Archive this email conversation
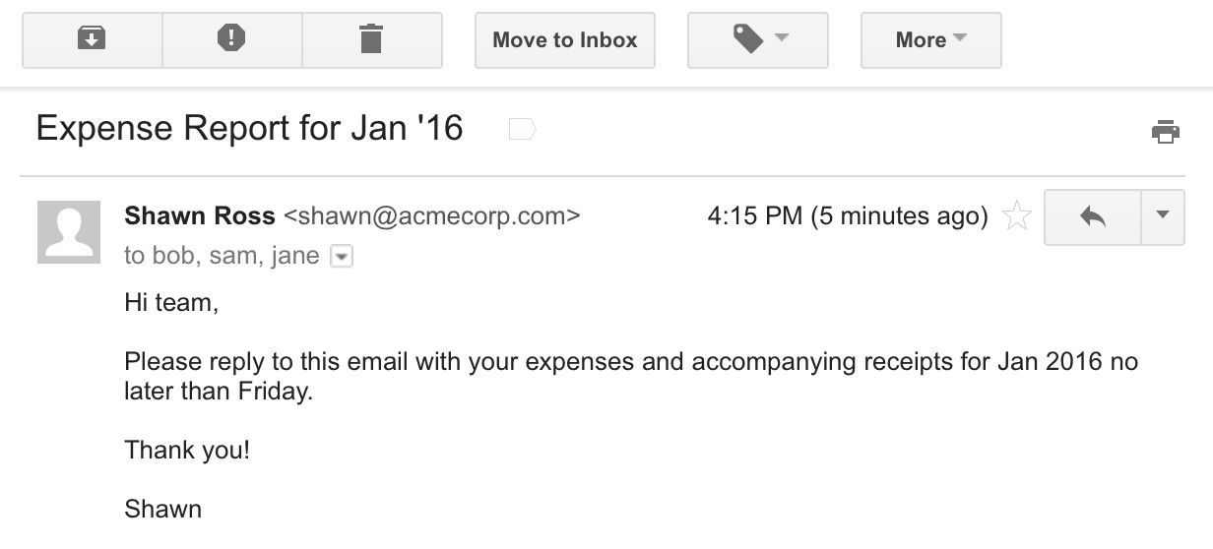The image size is (1213, 549). [92, 39]
